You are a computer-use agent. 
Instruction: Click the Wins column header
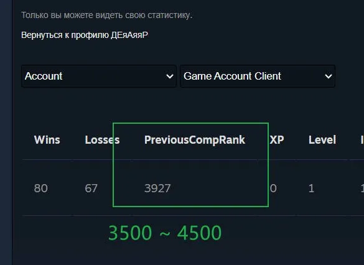[x=47, y=140]
